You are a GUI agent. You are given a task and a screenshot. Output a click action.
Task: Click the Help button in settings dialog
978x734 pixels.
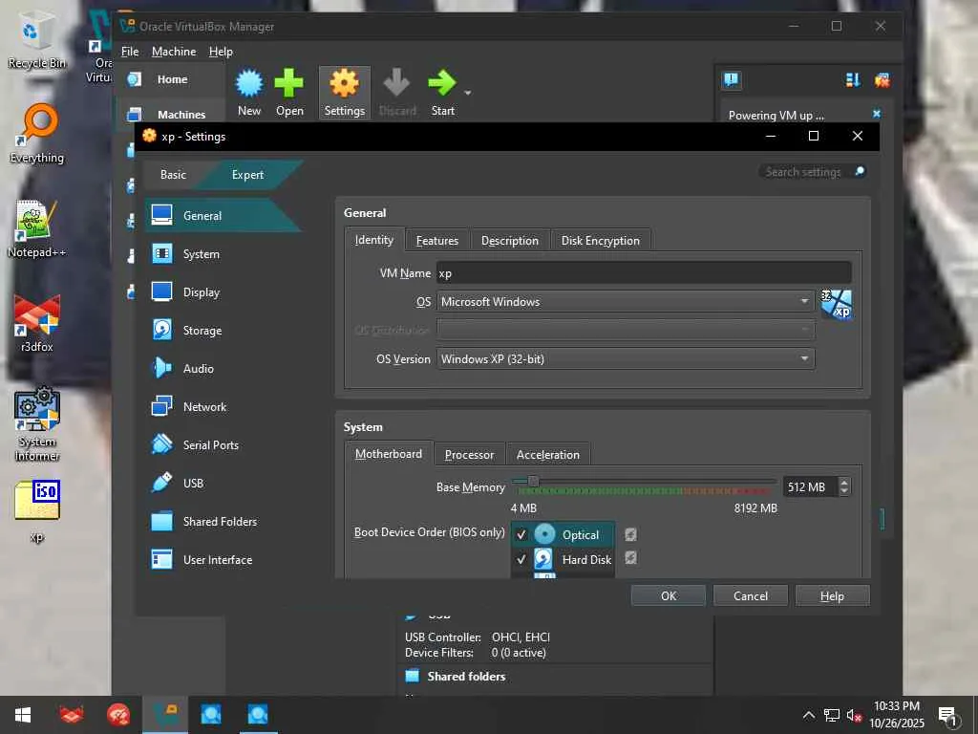pos(832,596)
